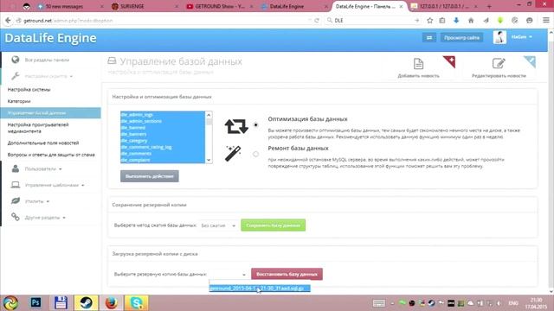Open a new browser tab with plus
This screenshot has height=311, width=554.
489,6
